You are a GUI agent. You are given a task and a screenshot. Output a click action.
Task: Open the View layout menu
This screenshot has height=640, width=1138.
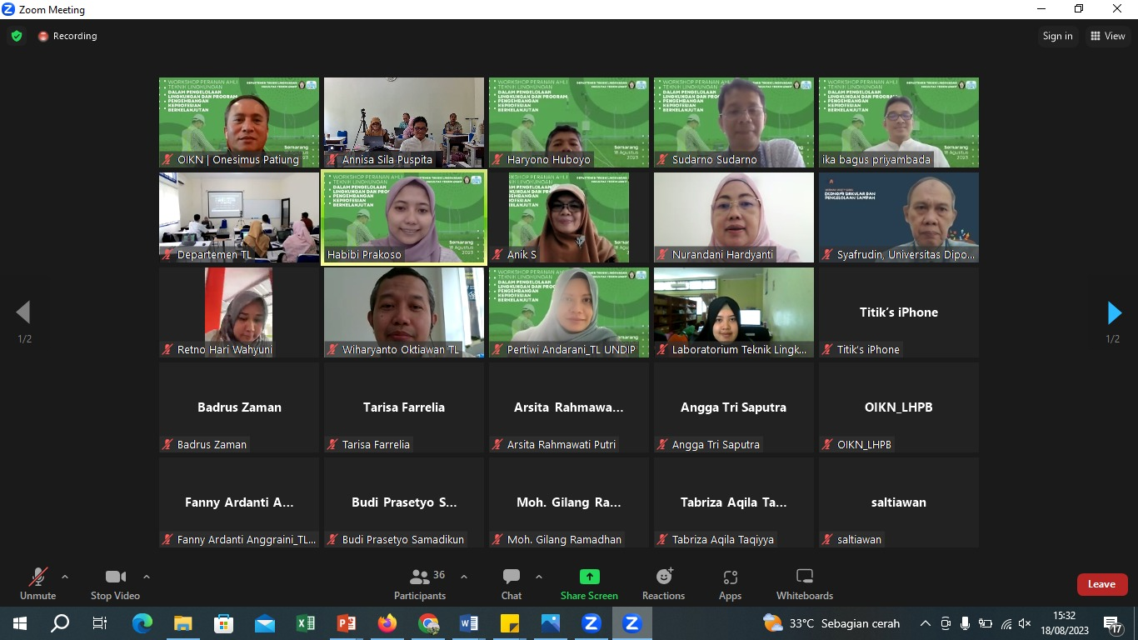(1107, 36)
